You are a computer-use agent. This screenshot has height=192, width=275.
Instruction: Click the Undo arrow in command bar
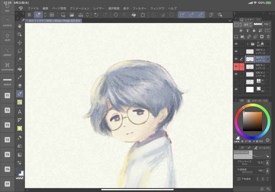(96, 15)
